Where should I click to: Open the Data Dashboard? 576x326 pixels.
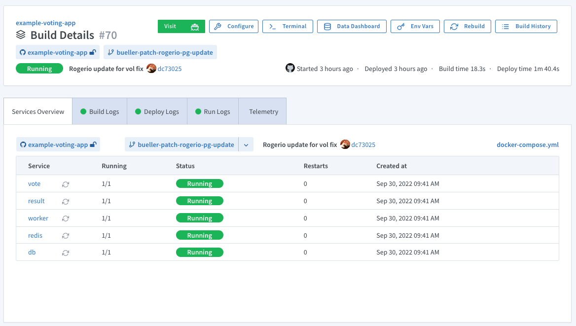352,27
